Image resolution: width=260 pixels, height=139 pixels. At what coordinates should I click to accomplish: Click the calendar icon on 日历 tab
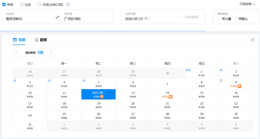15,40
